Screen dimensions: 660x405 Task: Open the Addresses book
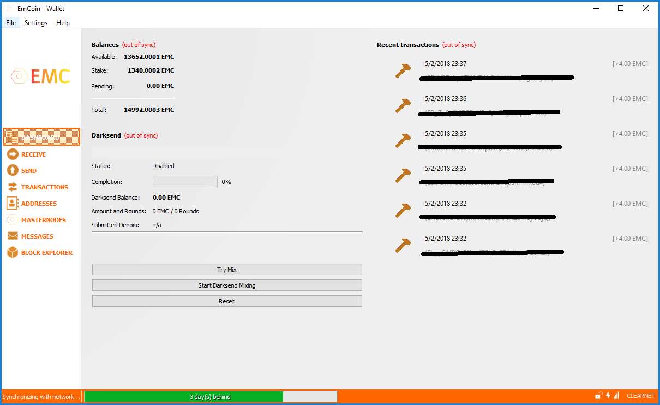click(32, 204)
